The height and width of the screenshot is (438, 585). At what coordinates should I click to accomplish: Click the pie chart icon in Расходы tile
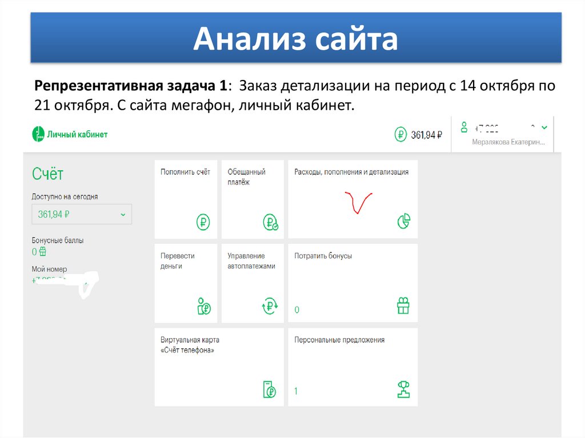[404, 221]
